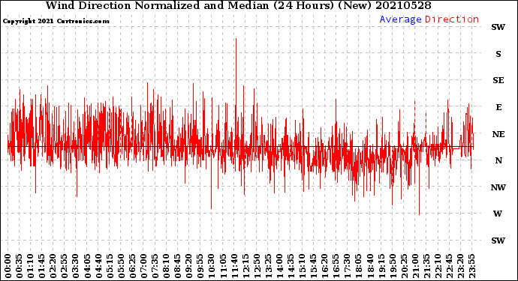Click the 07:00 time axis label
518x281 pixels.
pyautogui.click(x=143, y=266)
